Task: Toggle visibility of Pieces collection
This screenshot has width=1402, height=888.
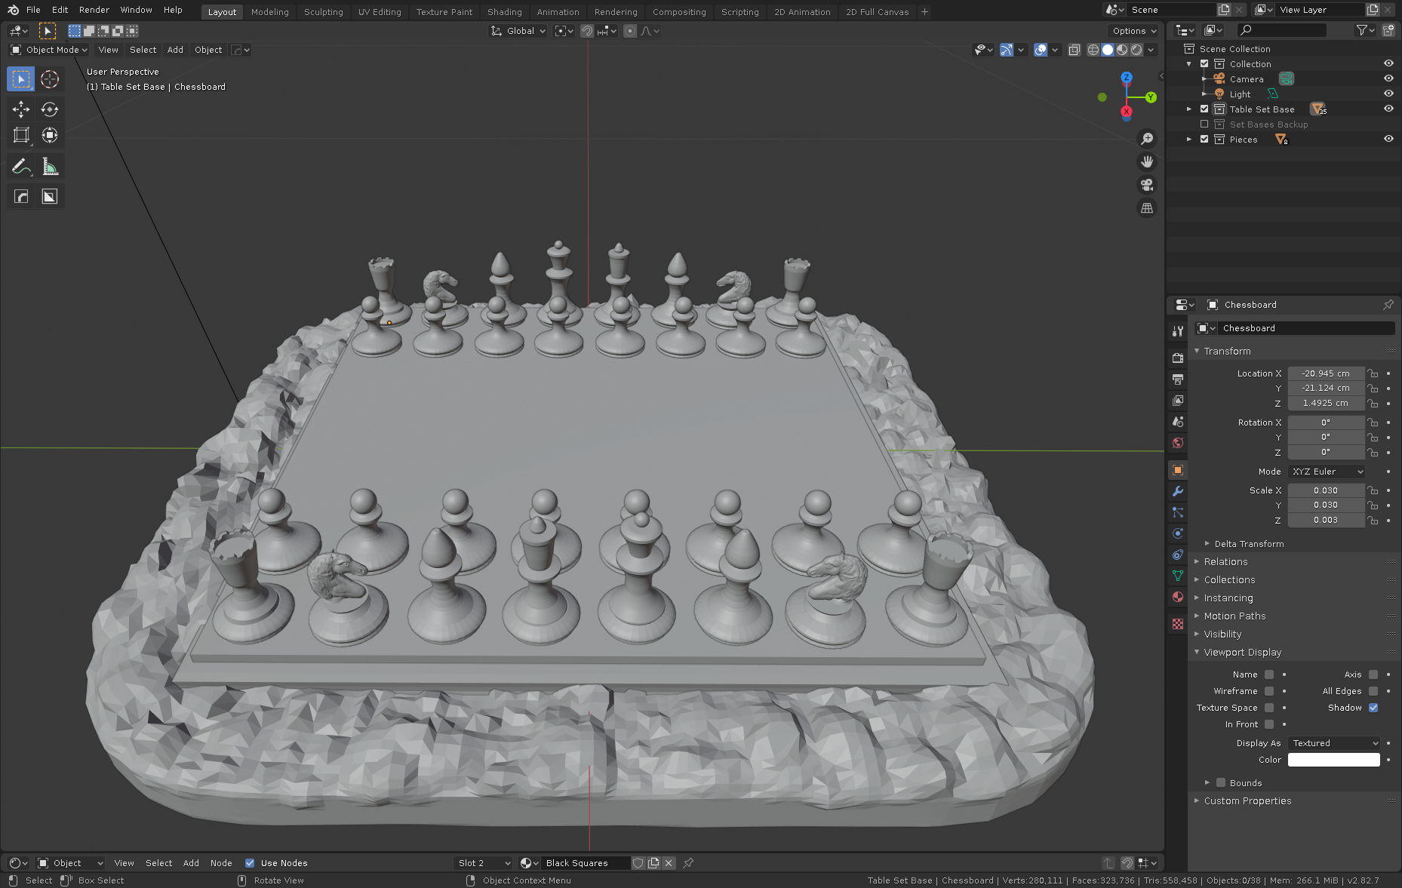Action: (x=1388, y=140)
